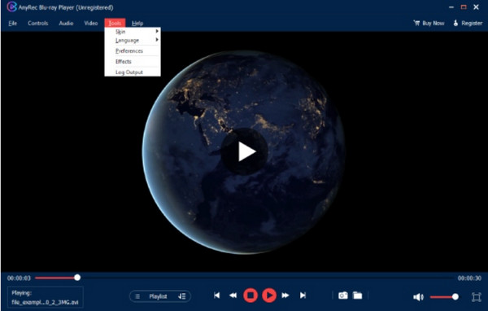The height and width of the screenshot is (311, 488).
Task: Toggle fullscreen mode icon
Action: [x=476, y=297]
